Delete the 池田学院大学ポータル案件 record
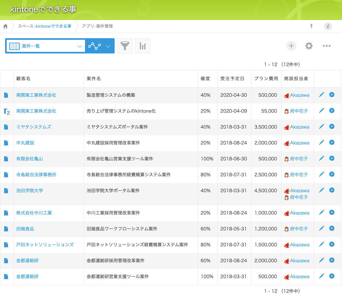This screenshot has width=342, height=296. coord(332,190)
